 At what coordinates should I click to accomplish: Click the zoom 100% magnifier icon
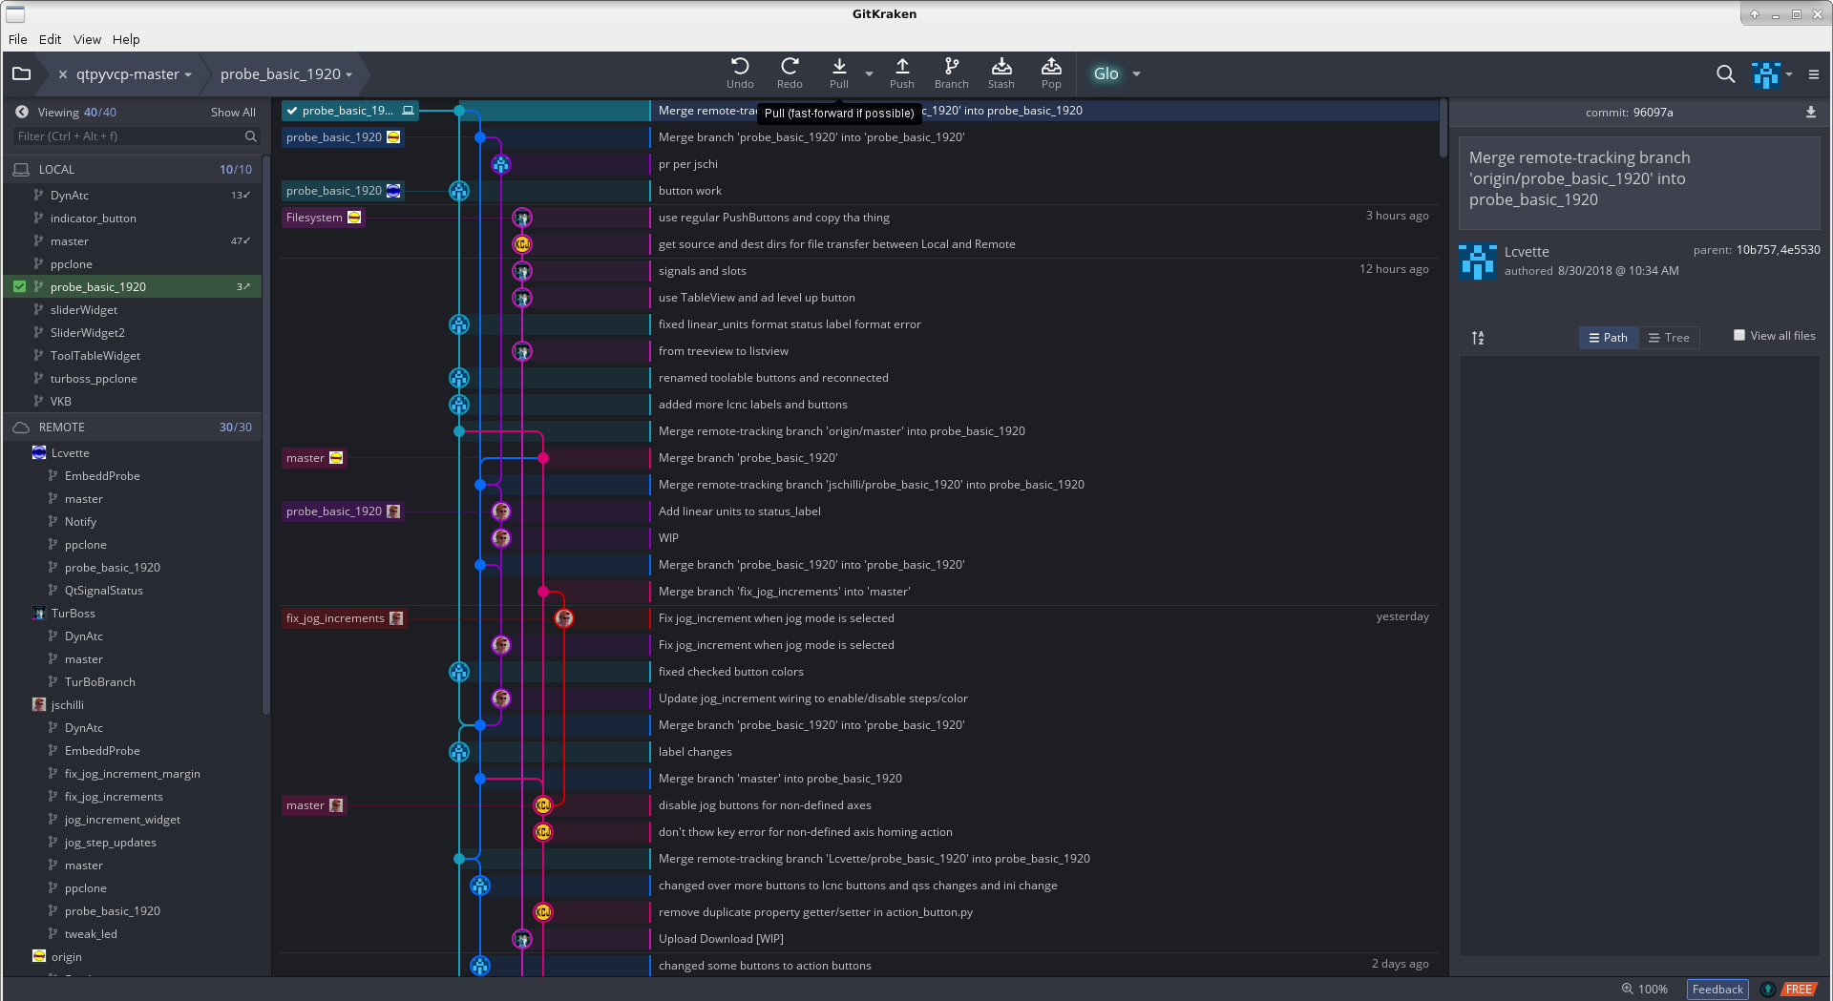click(1627, 989)
